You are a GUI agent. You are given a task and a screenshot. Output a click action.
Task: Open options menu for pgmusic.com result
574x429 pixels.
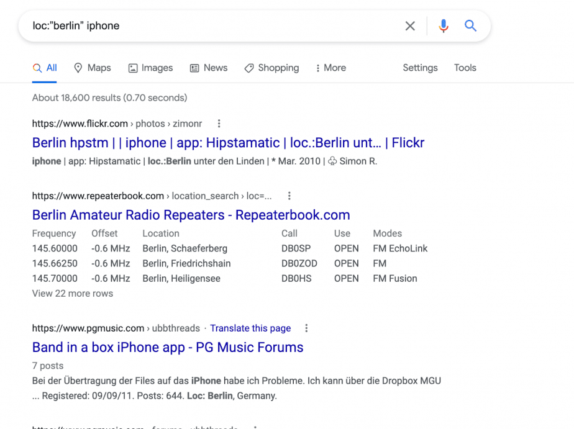pyautogui.click(x=306, y=328)
